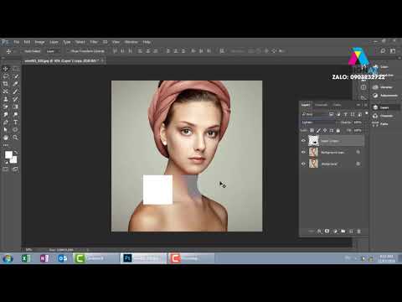Image resolution: width=402 pixels, height=302 pixels.
Task: Open OneNote from the taskbar
Action: tap(44, 258)
